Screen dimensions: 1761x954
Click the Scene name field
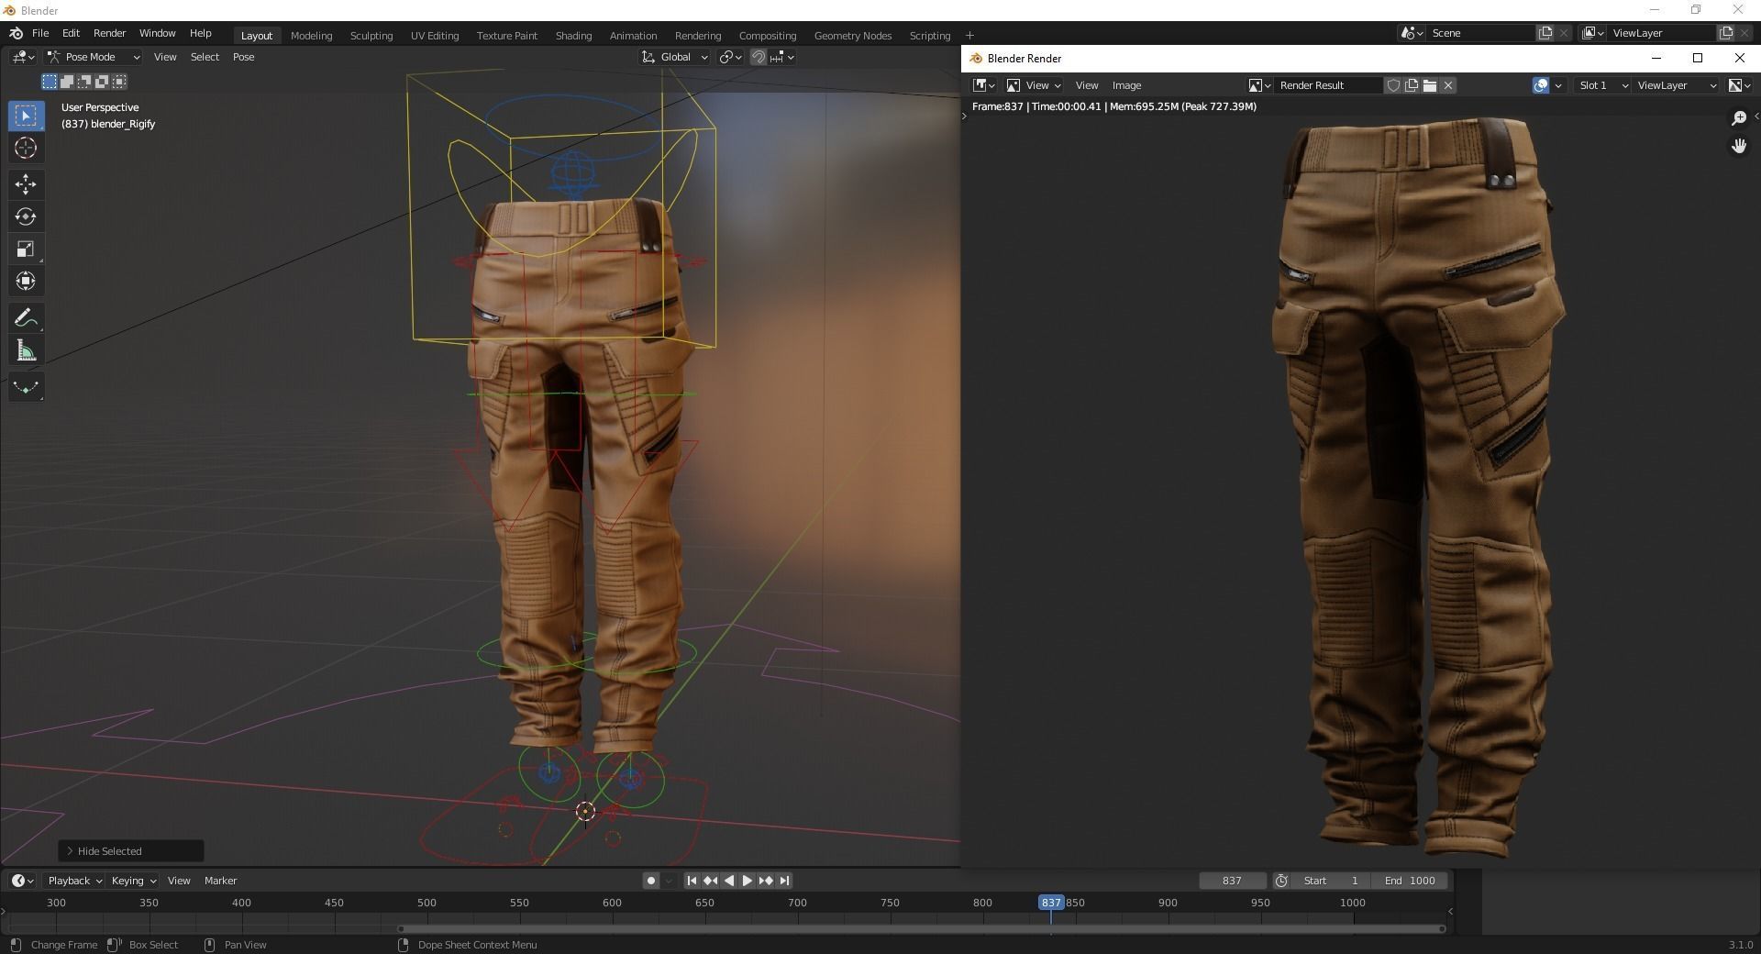pos(1480,33)
